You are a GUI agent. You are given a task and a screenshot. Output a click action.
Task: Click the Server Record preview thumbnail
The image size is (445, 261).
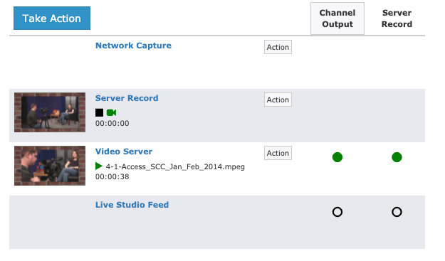click(x=50, y=112)
